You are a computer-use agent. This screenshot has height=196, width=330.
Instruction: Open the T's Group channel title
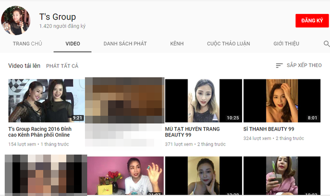(57, 17)
